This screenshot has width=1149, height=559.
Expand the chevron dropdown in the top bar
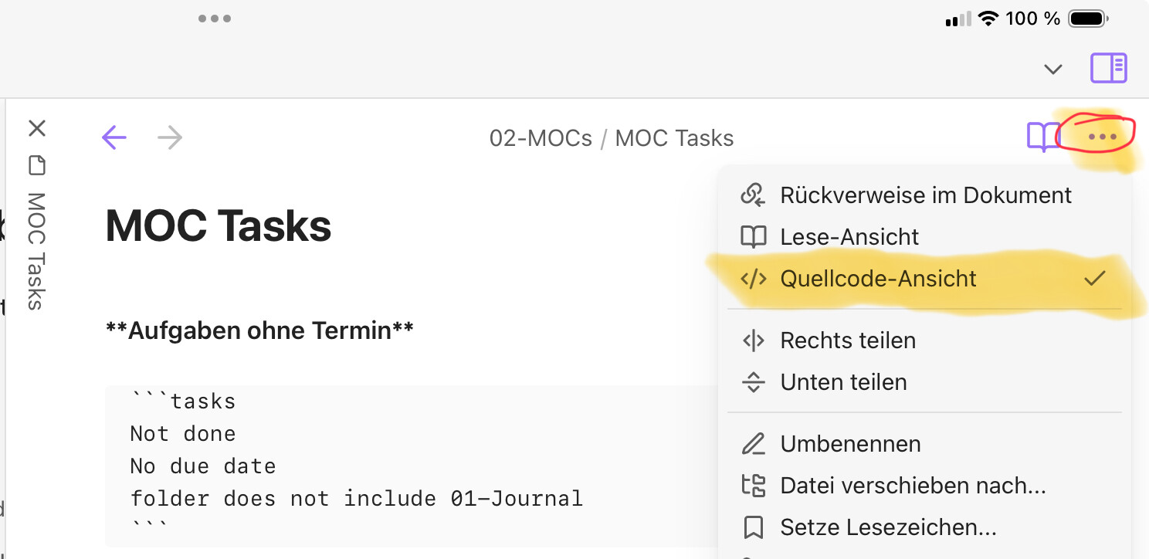[1052, 69]
